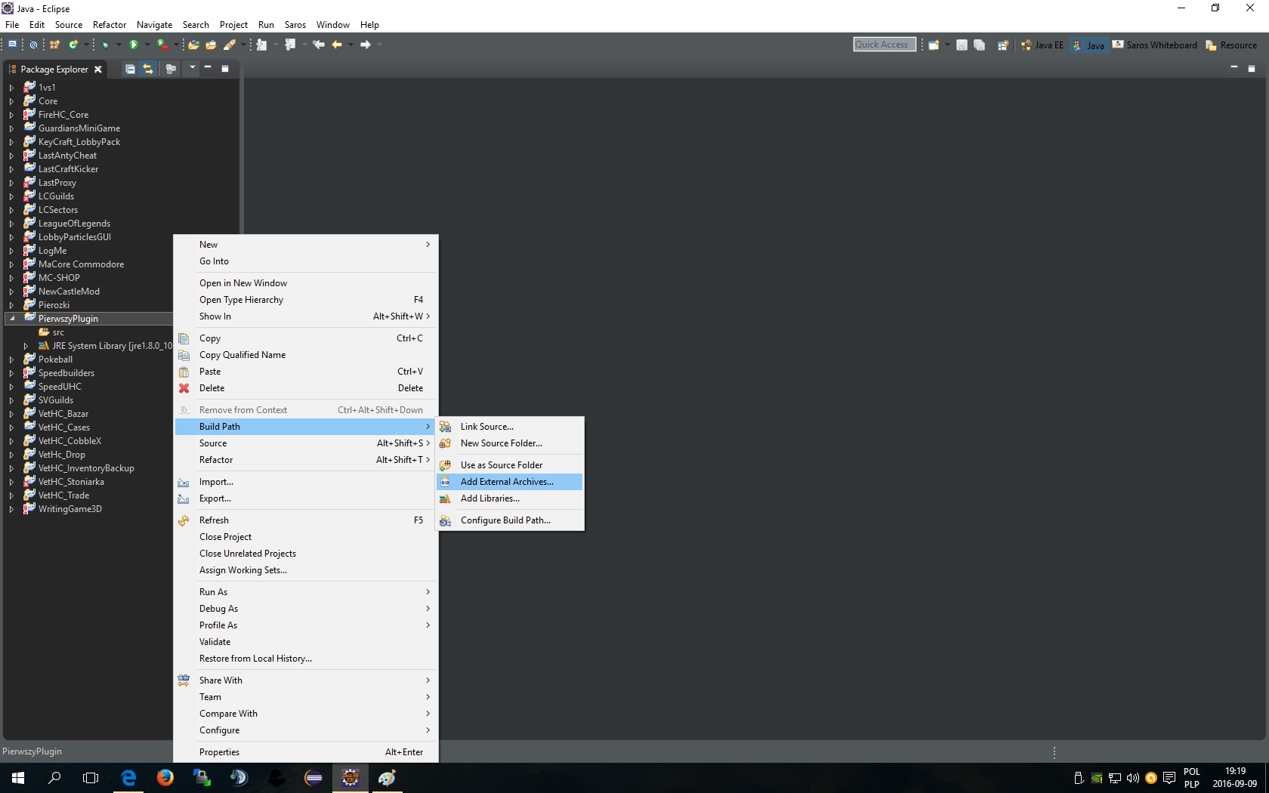Collapse the PierwszyPlugin project tree
The image size is (1269, 793).
coord(11,319)
